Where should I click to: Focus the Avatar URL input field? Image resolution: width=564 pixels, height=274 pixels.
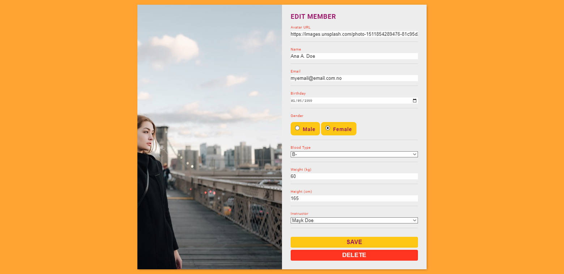tap(354, 34)
